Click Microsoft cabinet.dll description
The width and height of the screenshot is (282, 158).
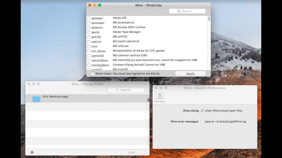pos(126,41)
